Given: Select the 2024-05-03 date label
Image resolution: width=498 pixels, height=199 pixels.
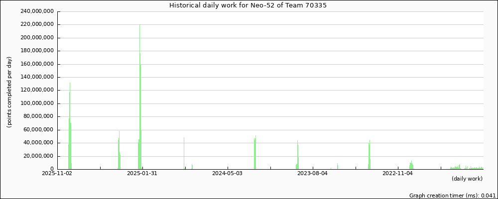Looking at the screenshot, I should tap(227, 174).
